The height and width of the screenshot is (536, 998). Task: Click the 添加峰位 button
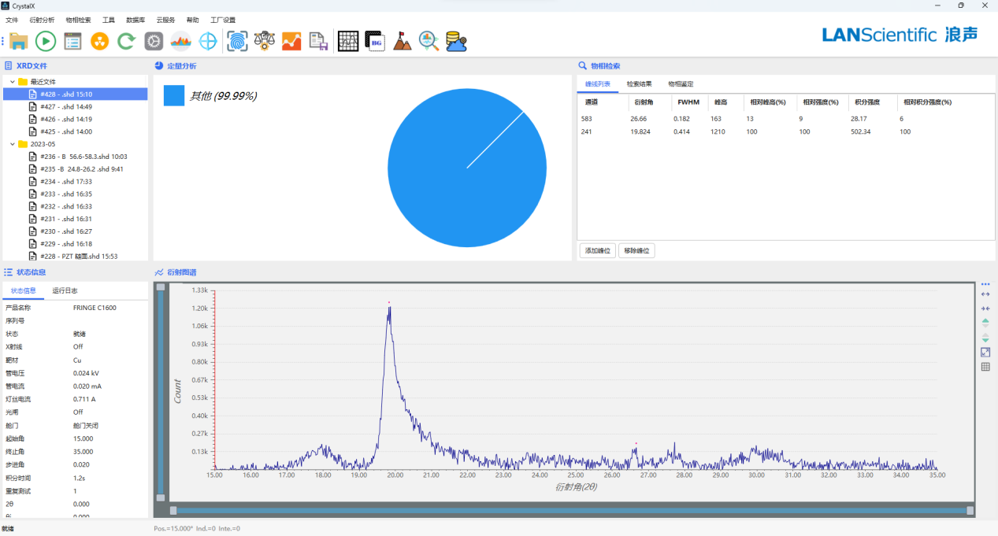tap(597, 251)
